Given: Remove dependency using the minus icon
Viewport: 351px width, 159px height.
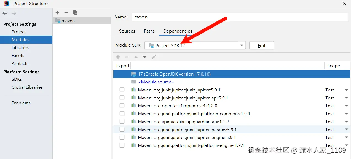Looking at the screenshot, I should [127, 57].
